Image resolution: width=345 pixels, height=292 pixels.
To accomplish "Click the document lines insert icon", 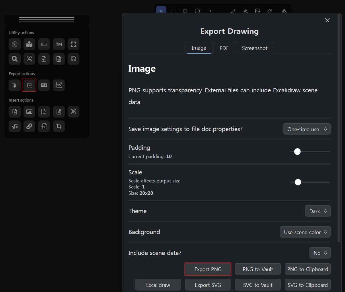I will point(59,112).
